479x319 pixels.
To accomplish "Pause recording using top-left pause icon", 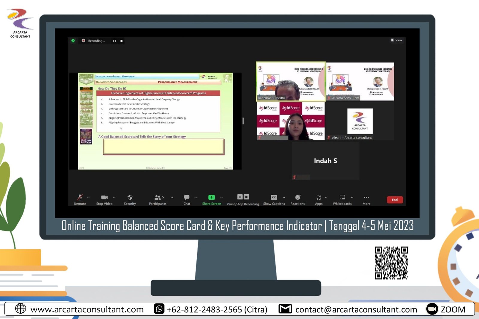I will tap(114, 41).
